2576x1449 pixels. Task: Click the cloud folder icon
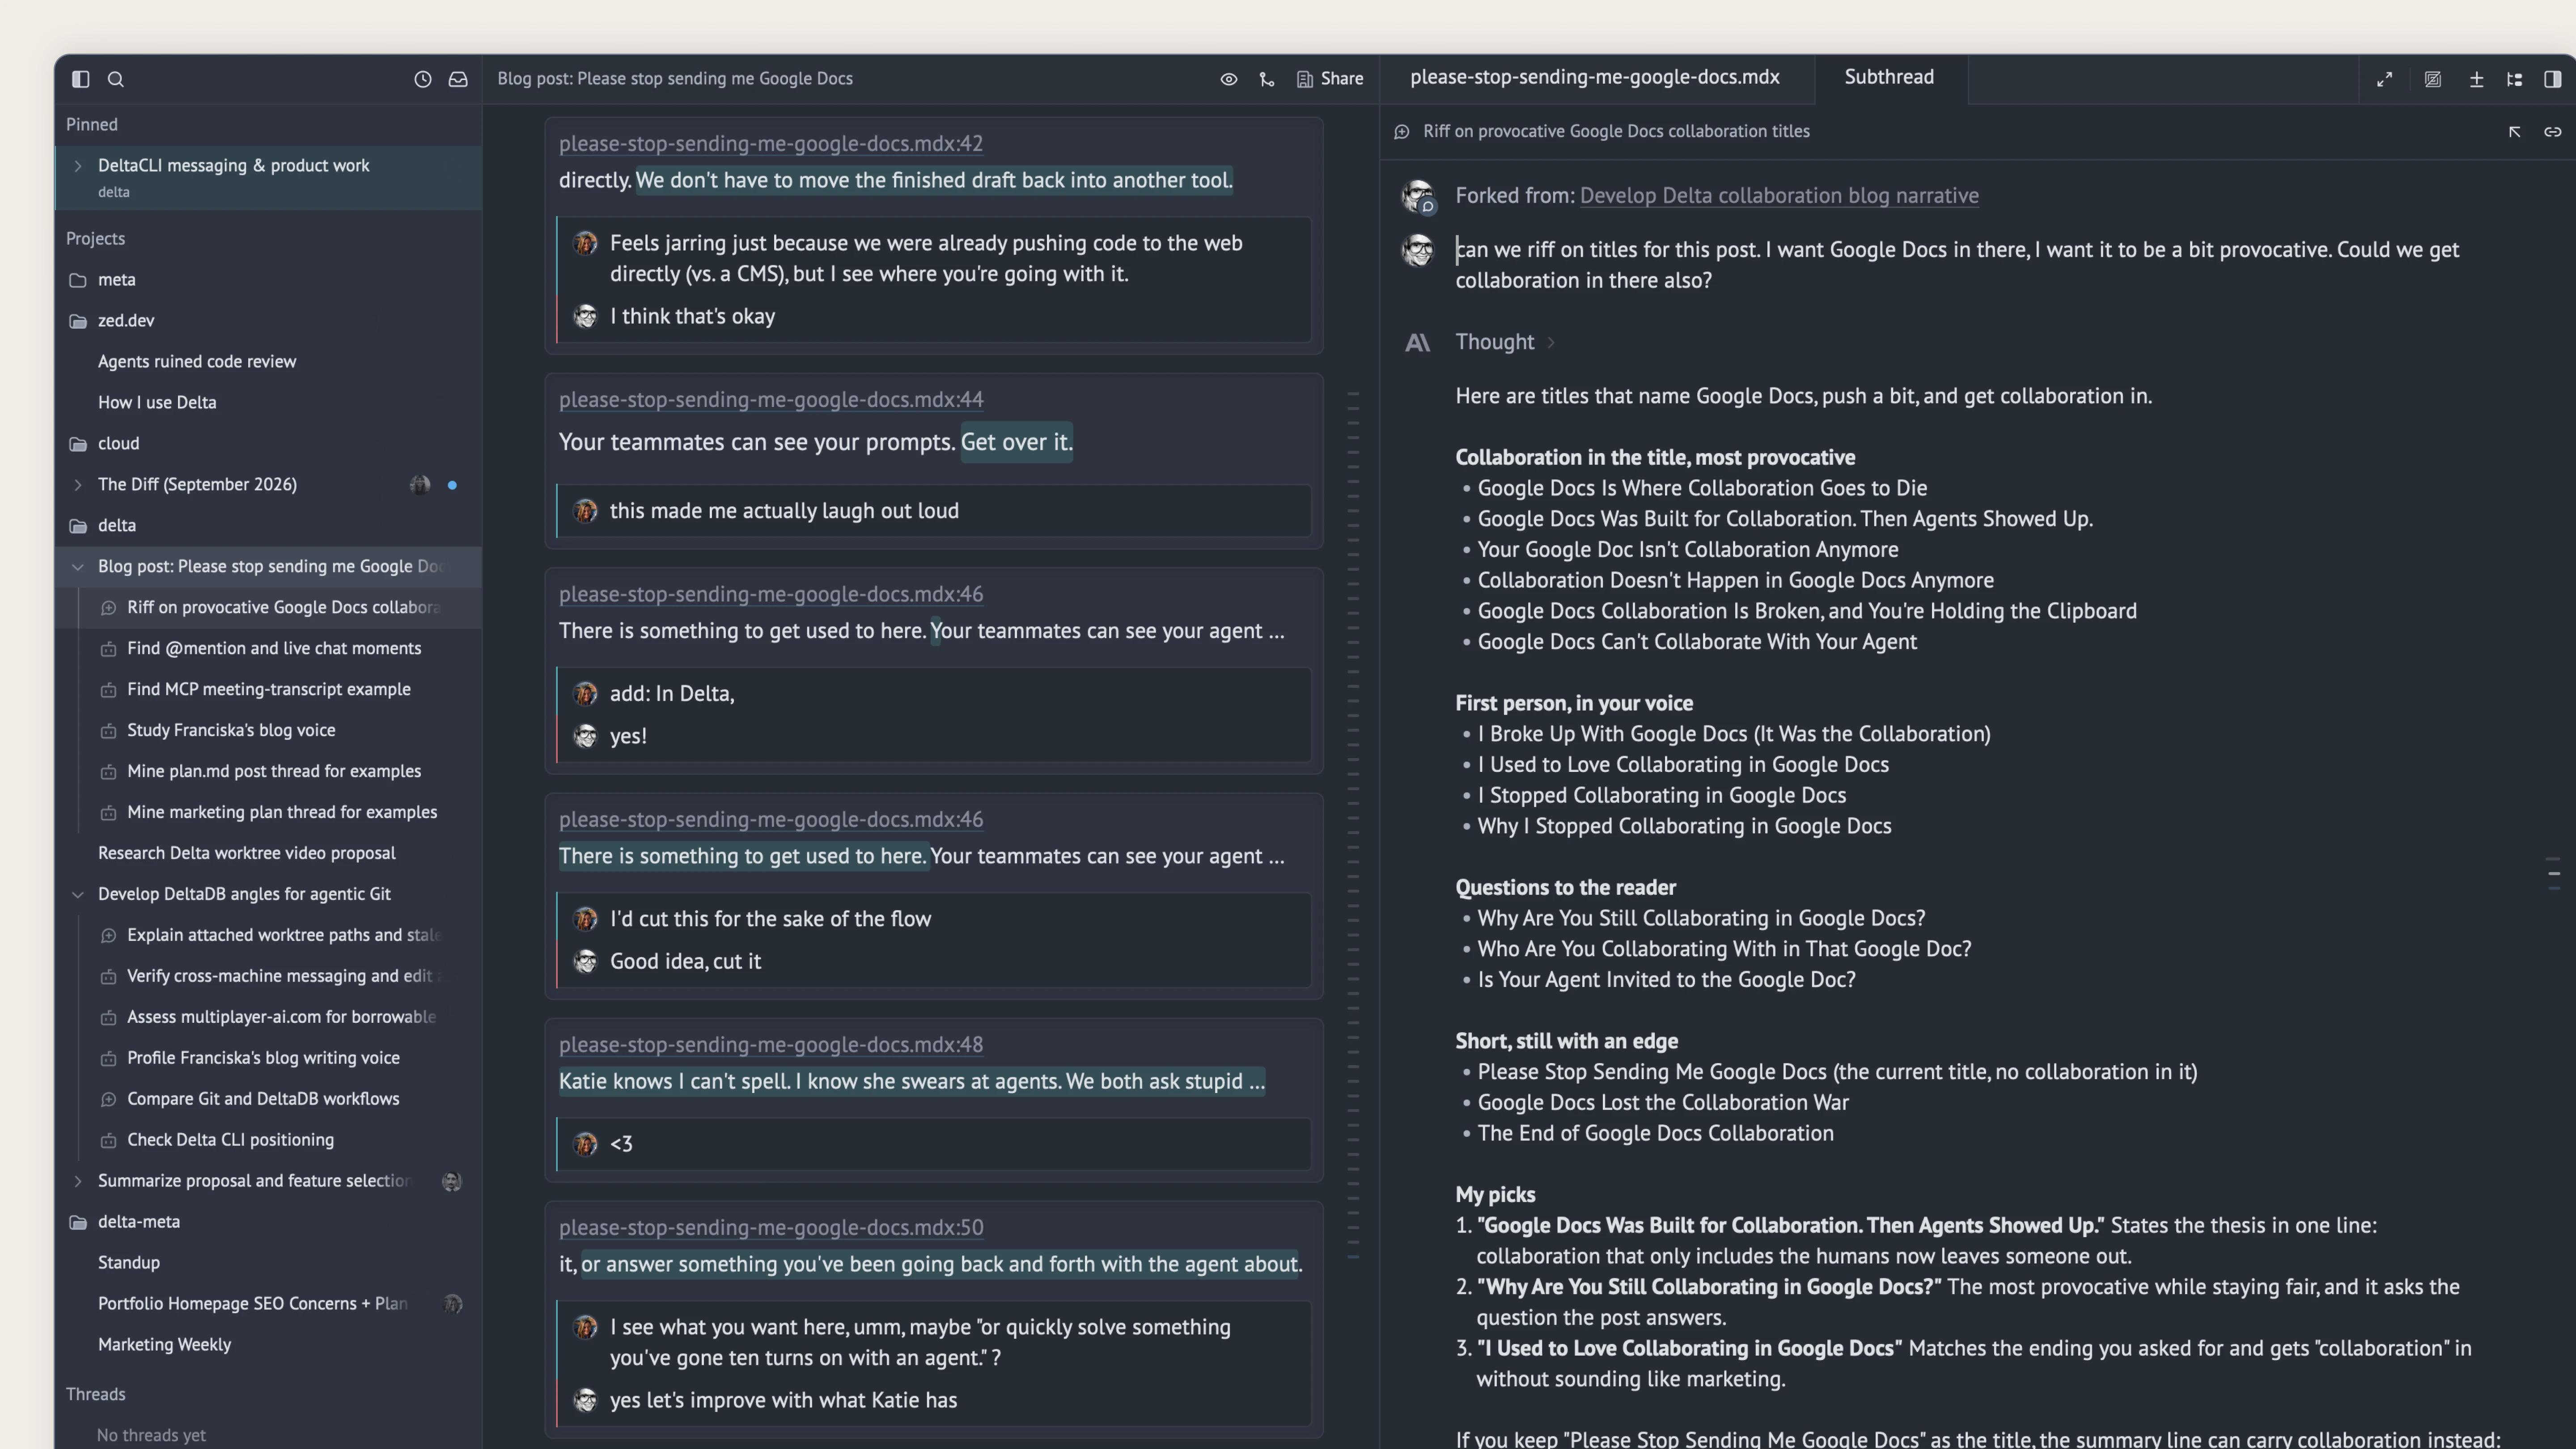78,444
